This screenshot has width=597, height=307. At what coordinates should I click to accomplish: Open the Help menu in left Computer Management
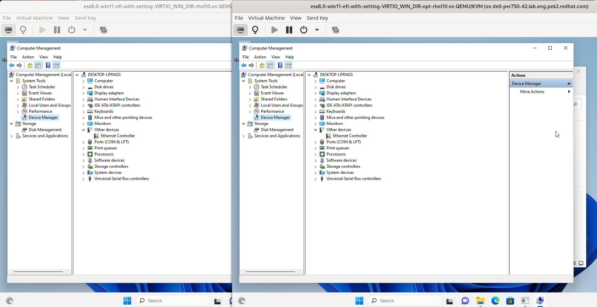(x=57, y=57)
